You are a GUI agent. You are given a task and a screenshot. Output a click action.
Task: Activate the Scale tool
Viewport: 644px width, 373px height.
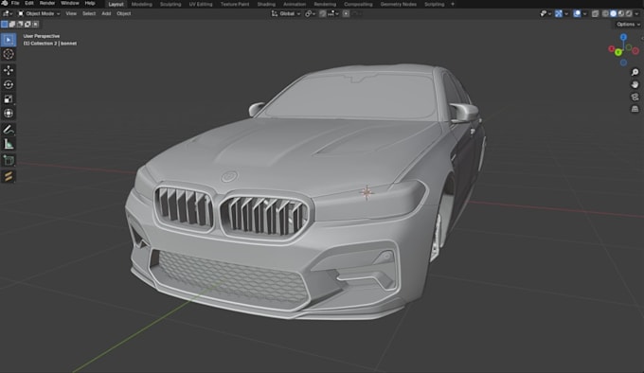click(x=9, y=98)
